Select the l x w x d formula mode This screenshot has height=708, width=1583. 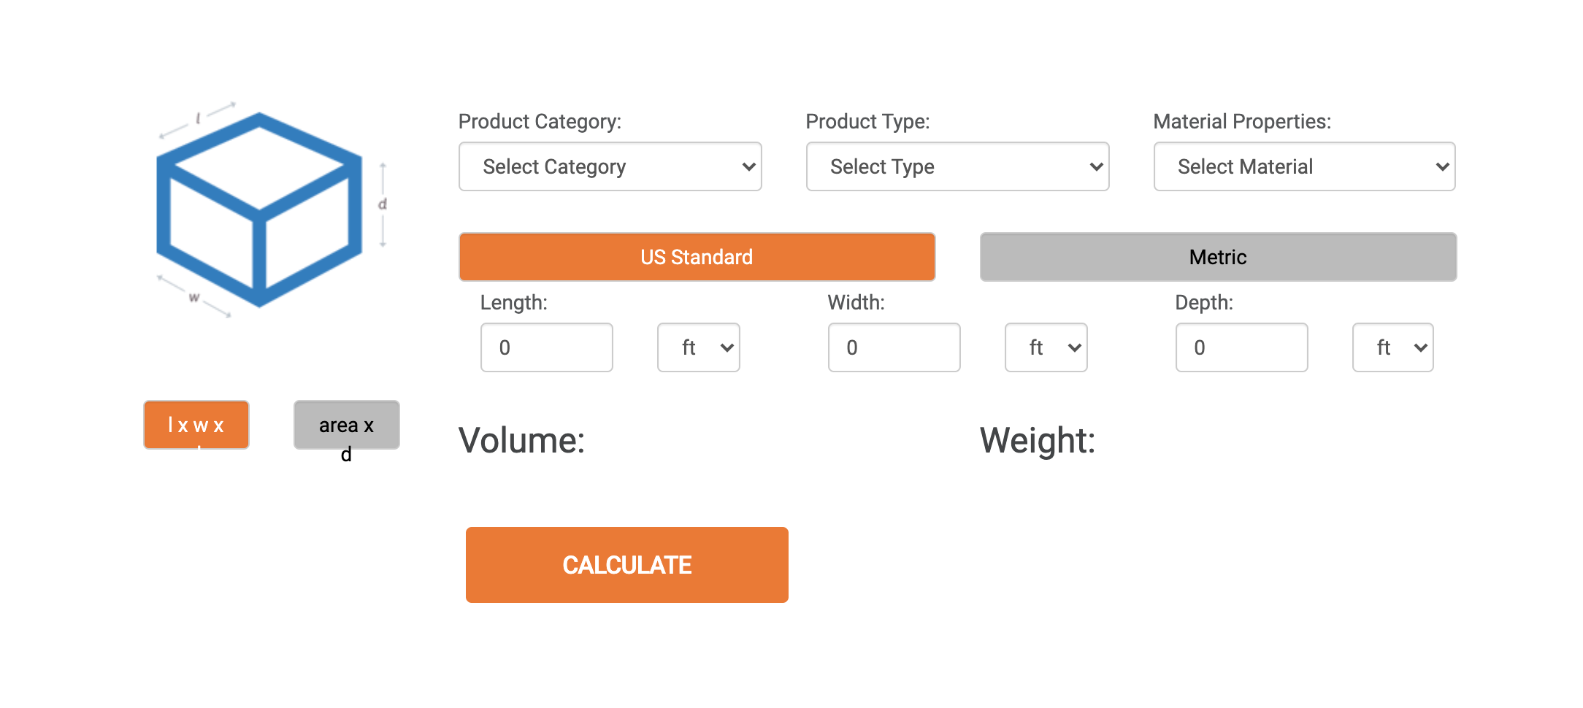[196, 425]
